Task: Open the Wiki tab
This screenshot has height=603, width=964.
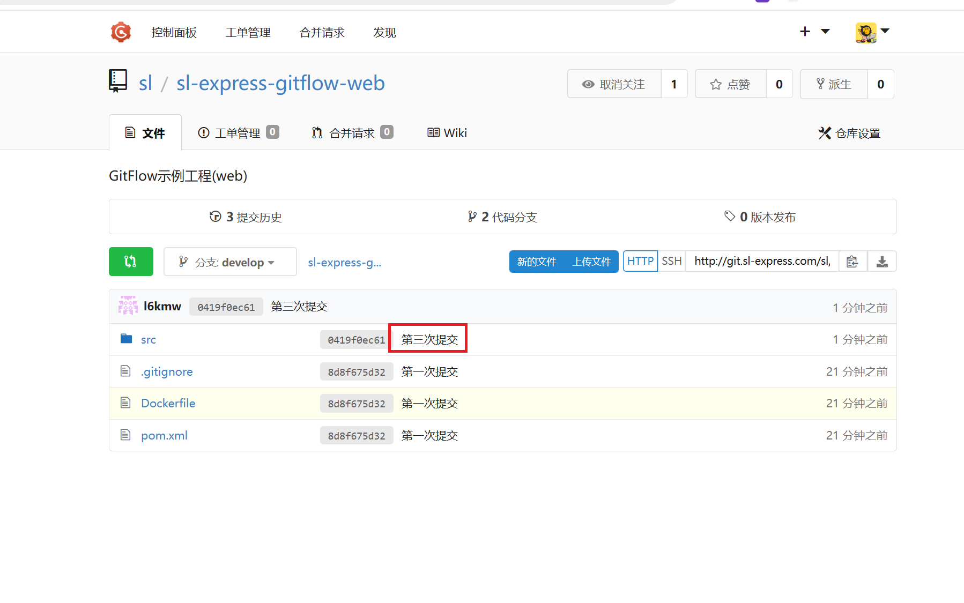Action: 447,133
